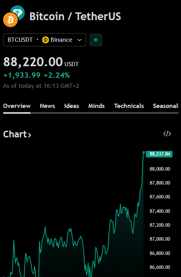
Task: Click the 88,000.00 axis label
Action: tap(160, 169)
